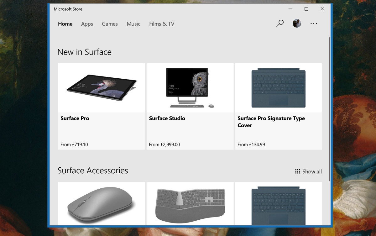
Task: Click the user profile avatar
Action: click(297, 24)
